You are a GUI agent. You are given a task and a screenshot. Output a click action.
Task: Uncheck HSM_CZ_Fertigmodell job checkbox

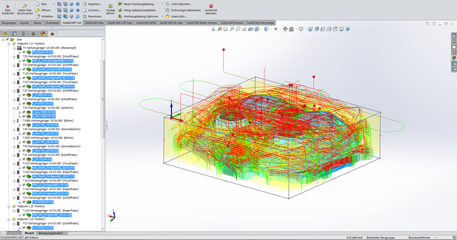point(24,185)
